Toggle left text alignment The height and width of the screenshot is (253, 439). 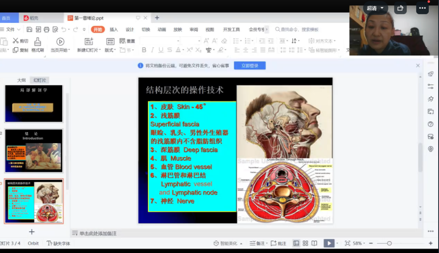pos(237,50)
